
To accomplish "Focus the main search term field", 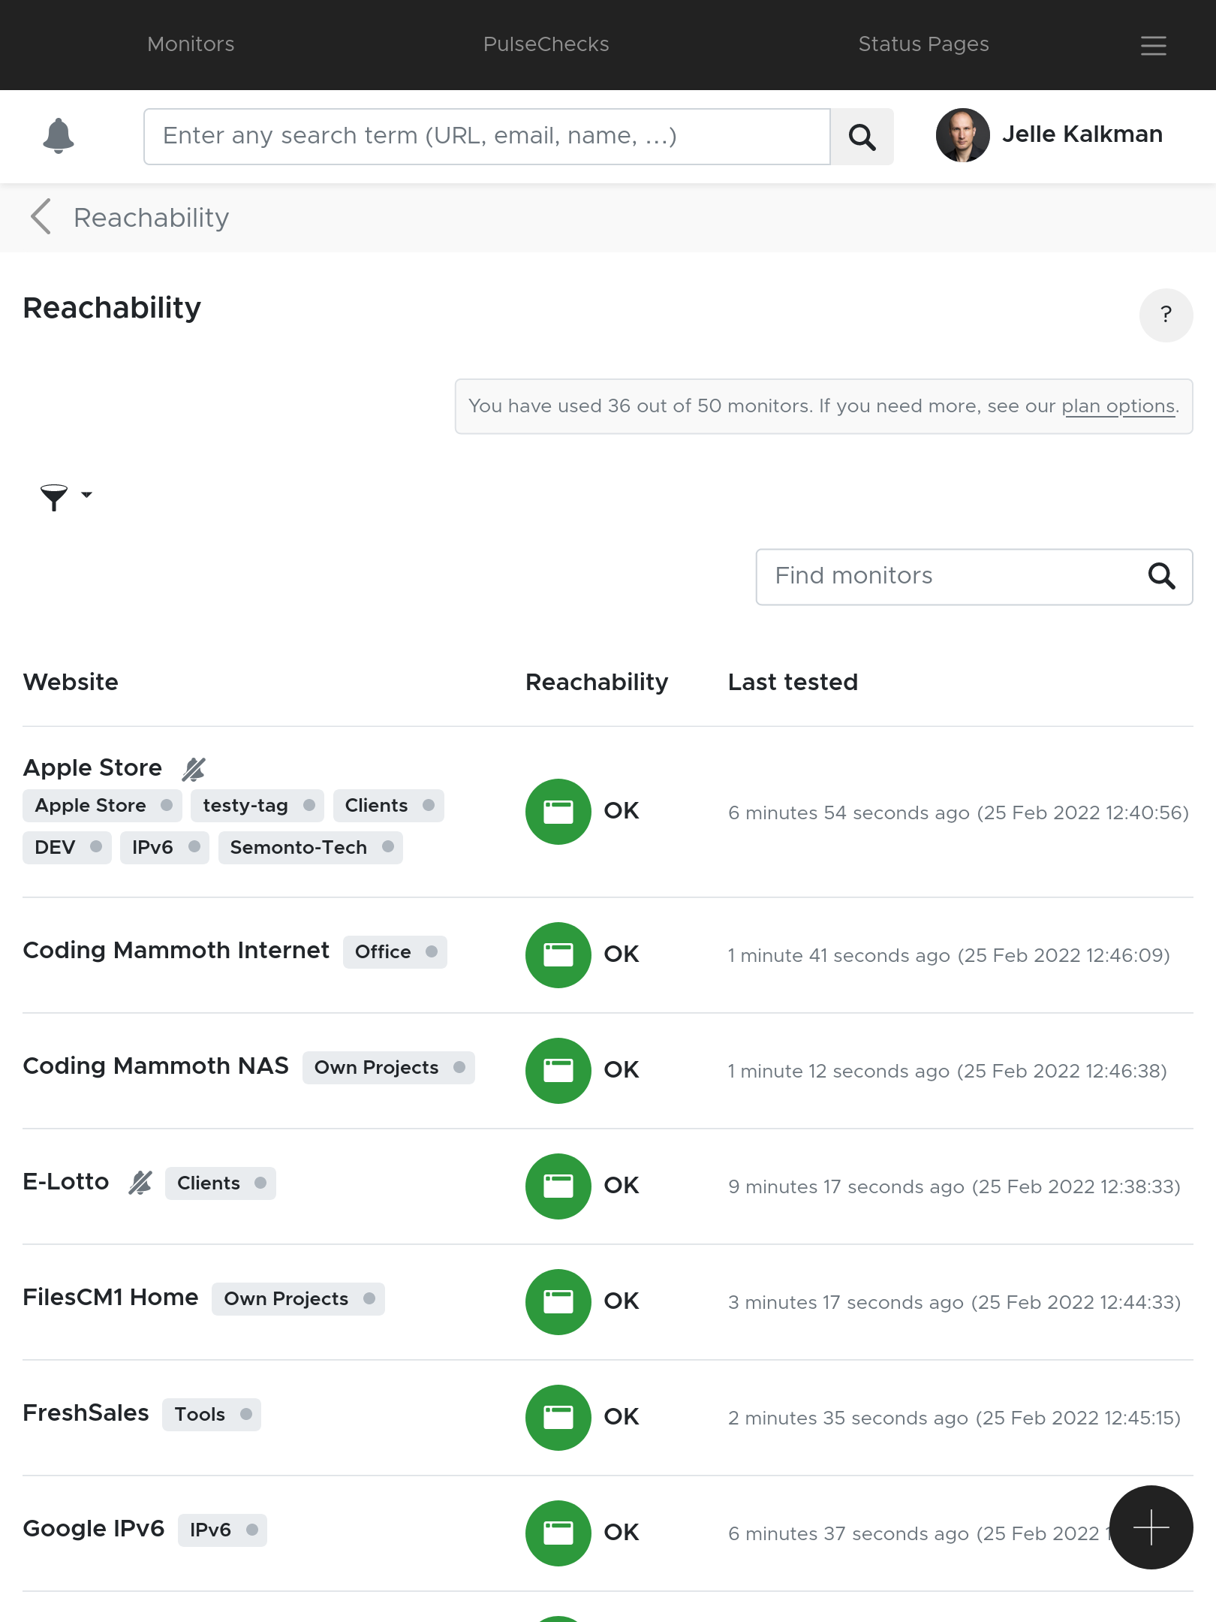I will 486,136.
